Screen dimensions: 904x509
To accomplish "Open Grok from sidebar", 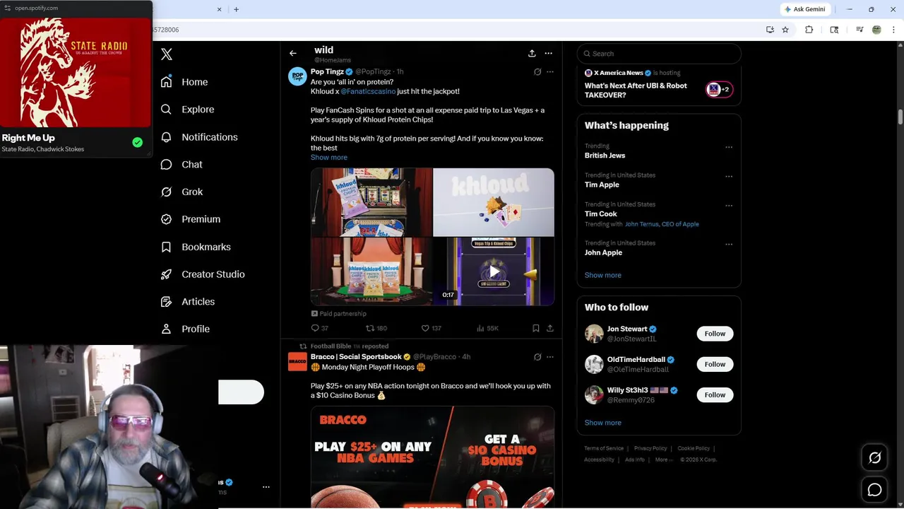I will point(181,192).
